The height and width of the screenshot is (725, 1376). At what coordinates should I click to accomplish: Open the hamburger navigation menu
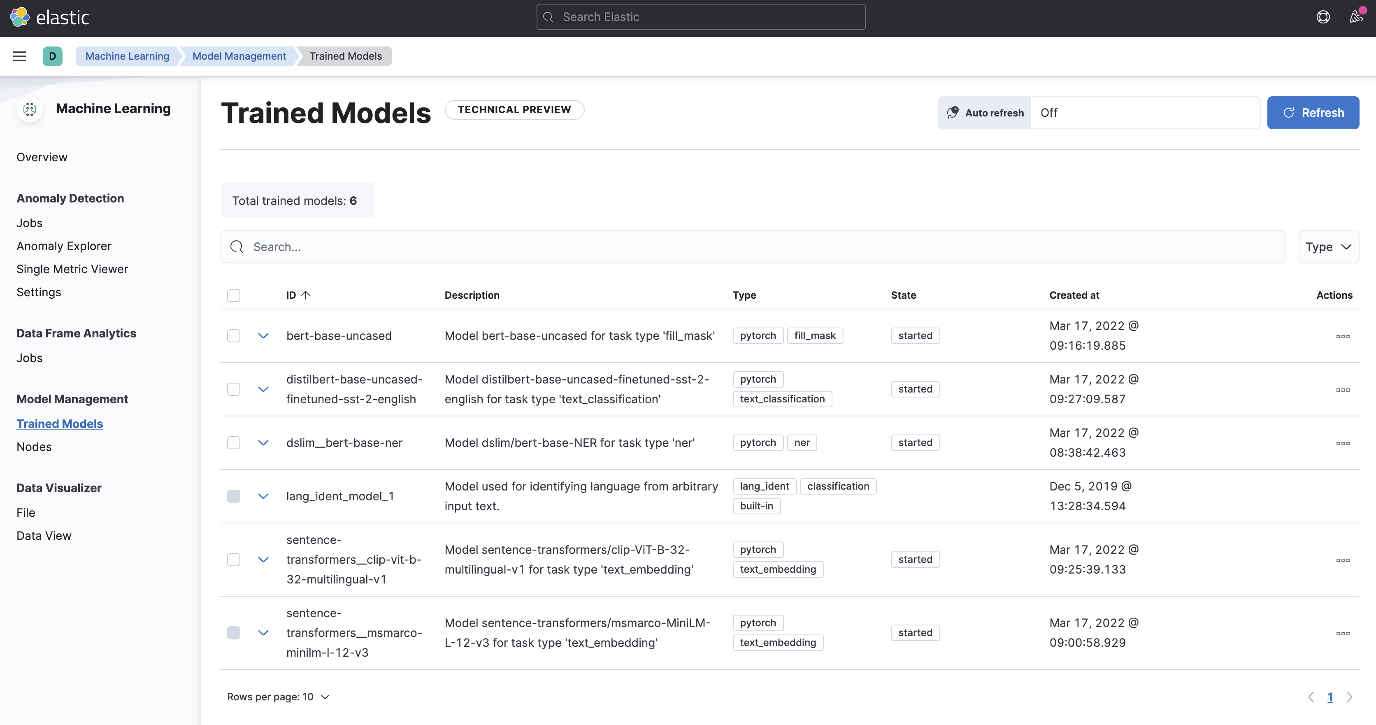tap(20, 56)
